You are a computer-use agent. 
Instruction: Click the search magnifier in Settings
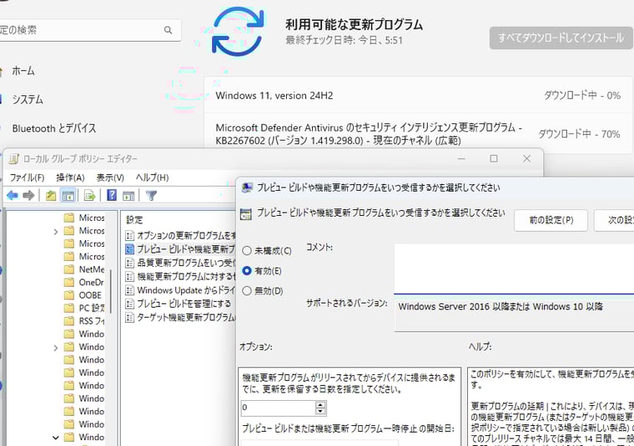click(169, 30)
